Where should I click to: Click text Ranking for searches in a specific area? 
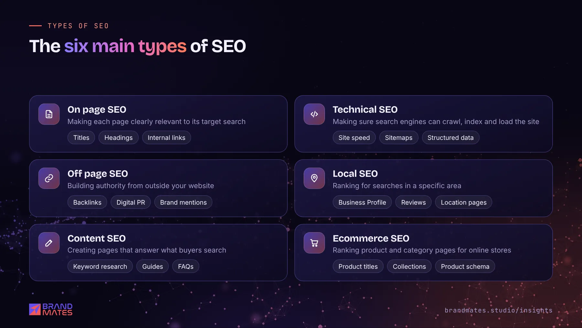pyautogui.click(x=397, y=186)
